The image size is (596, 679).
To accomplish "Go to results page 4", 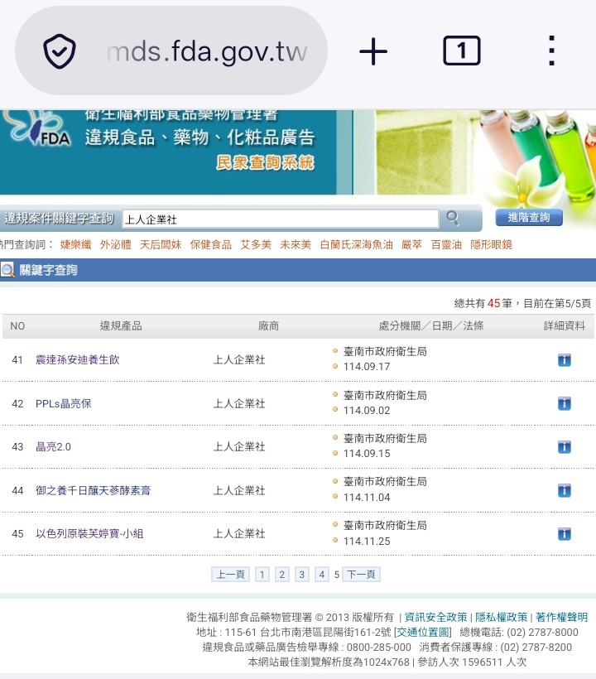I will tap(321, 574).
